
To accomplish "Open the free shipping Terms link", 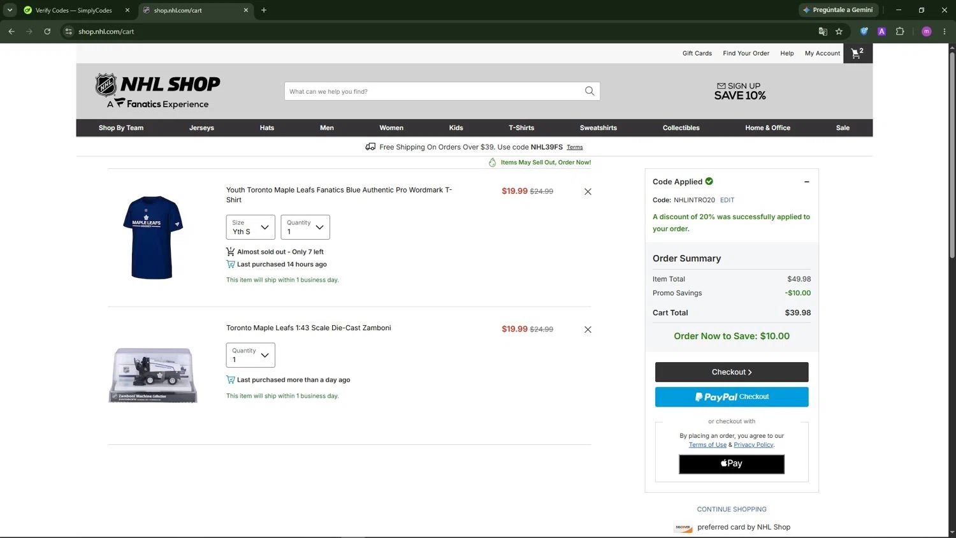I will [575, 147].
